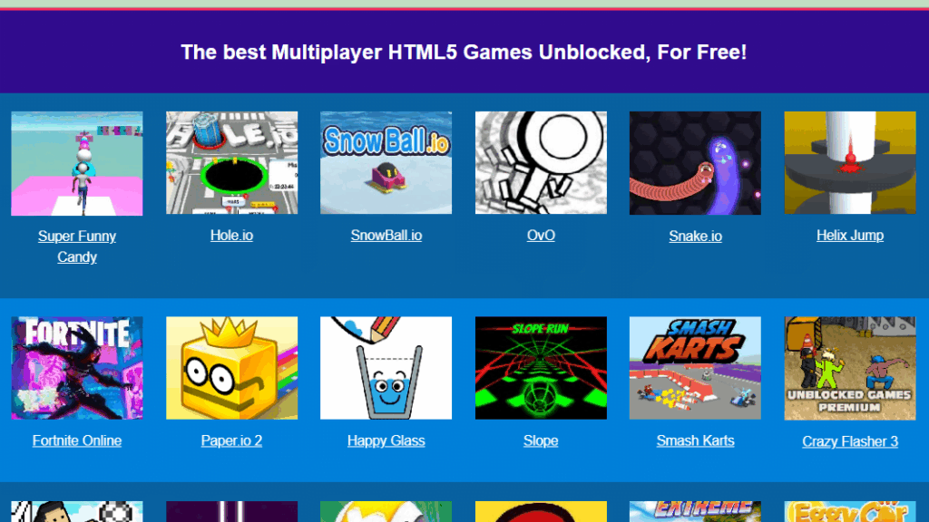Viewport: 929px width, 522px height.
Task: Click the Snake.io worm thumbnail
Action: click(695, 163)
